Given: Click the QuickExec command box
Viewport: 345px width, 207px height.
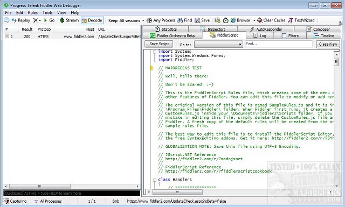Looking at the screenshot, I should tap(72, 193).
